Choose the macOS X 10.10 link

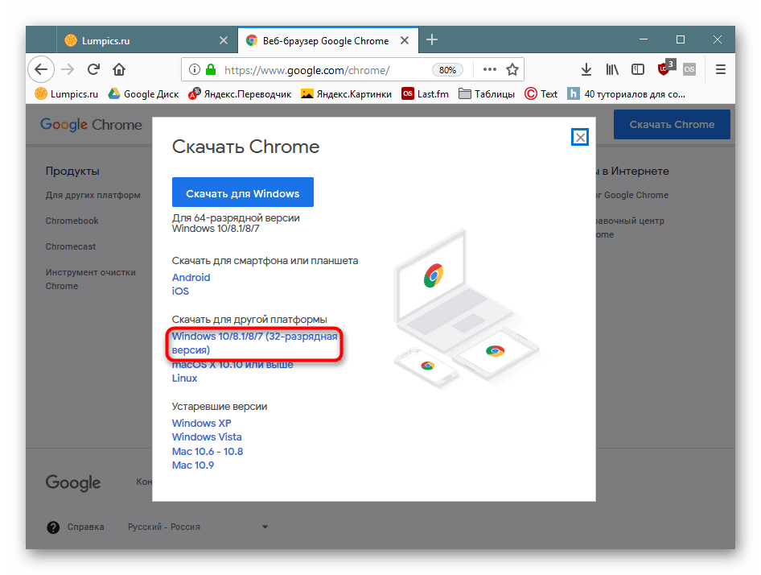(232, 365)
